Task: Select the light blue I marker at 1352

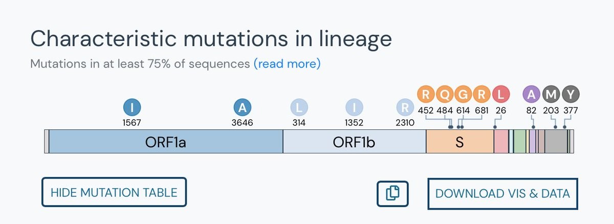Action: (x=354, y=107)
